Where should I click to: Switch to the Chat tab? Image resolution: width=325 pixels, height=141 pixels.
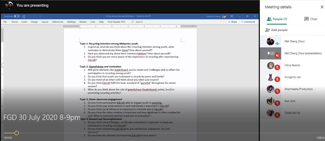(x=311, y=19)
